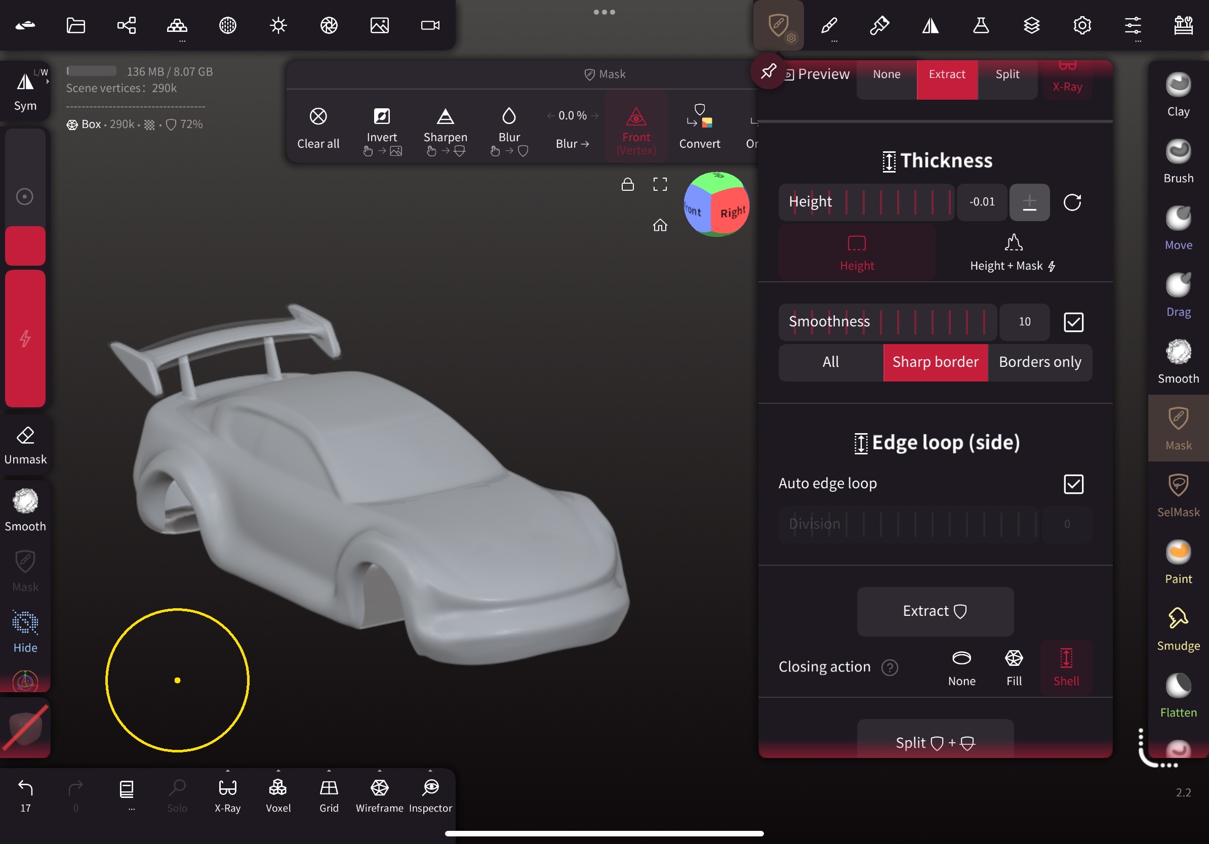Open closing action help icon
This screenshot has height=844, width=1209.
(890, 667)
